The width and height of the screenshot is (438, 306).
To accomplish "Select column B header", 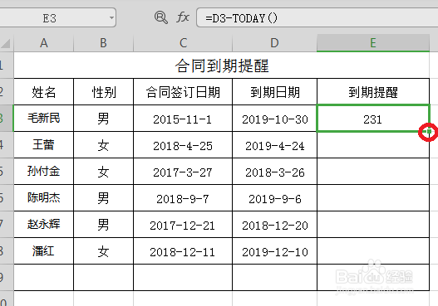I will tap(104, 43).
